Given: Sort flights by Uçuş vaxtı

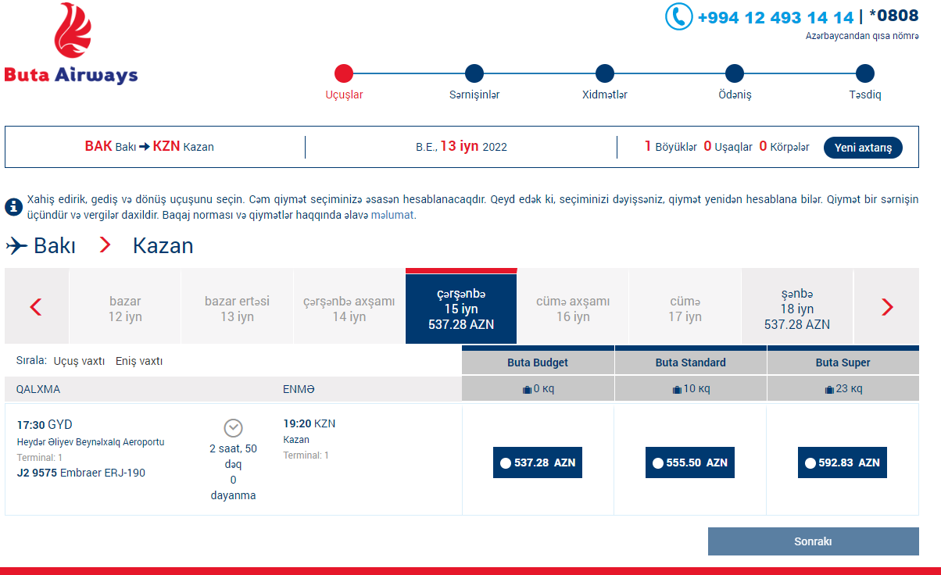Looking at the screenshot, I should [x=79, y=361].
